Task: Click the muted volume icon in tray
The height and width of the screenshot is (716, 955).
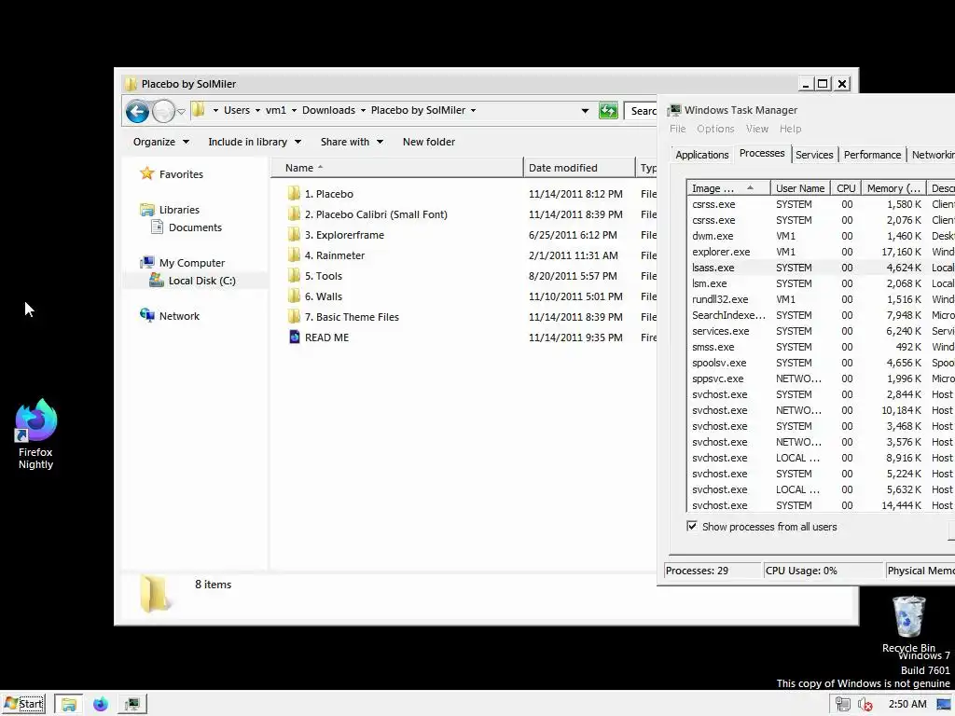Action: [x=865, y=705]
